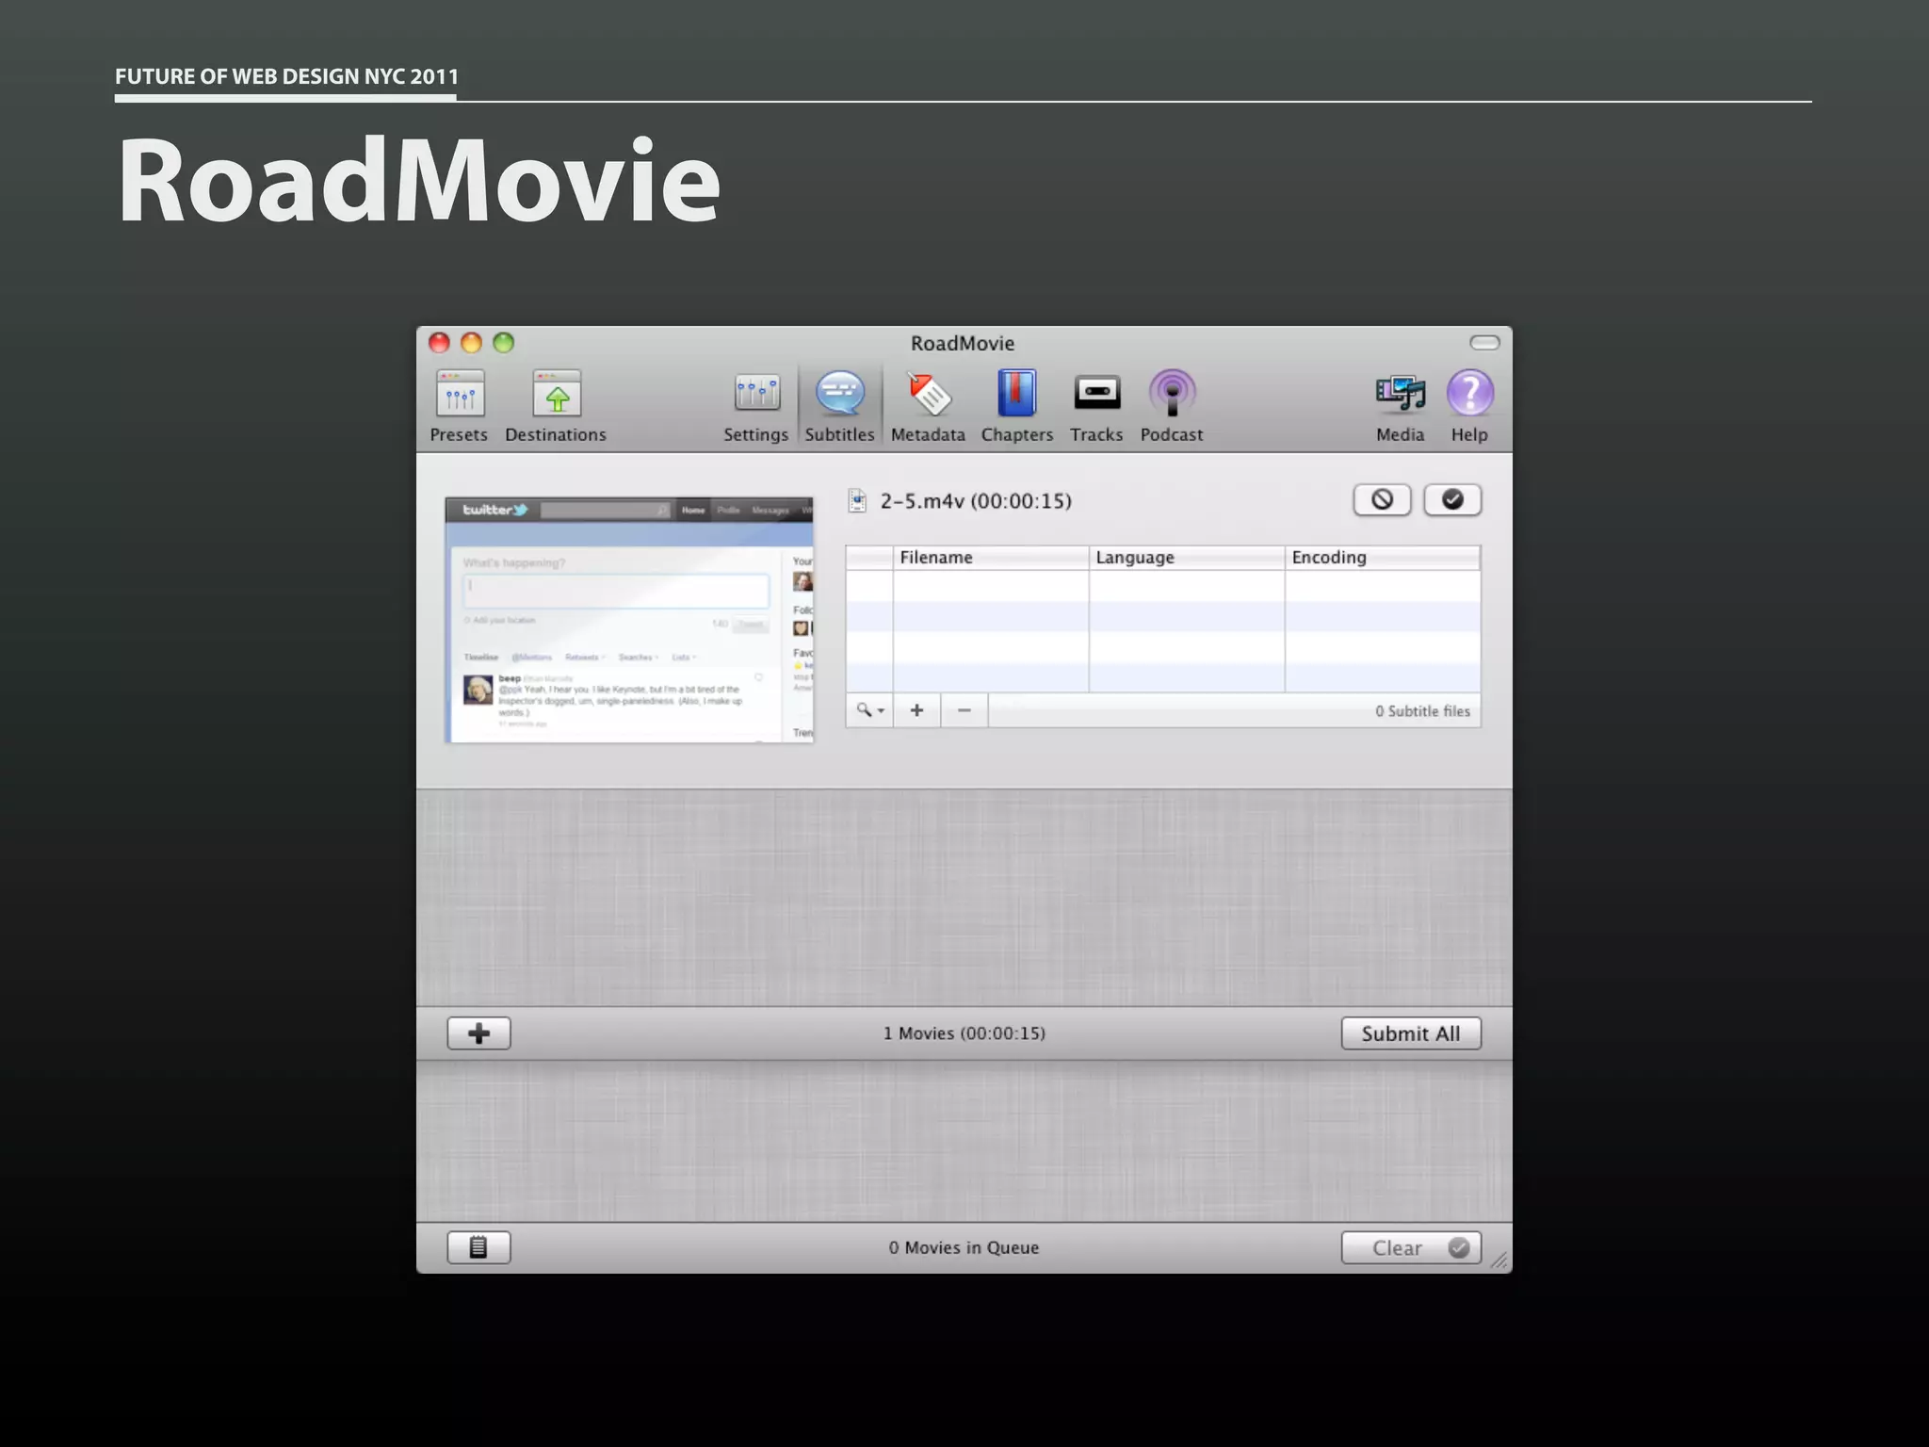Click the Twitter video thumbnail preview

(629, 620)
